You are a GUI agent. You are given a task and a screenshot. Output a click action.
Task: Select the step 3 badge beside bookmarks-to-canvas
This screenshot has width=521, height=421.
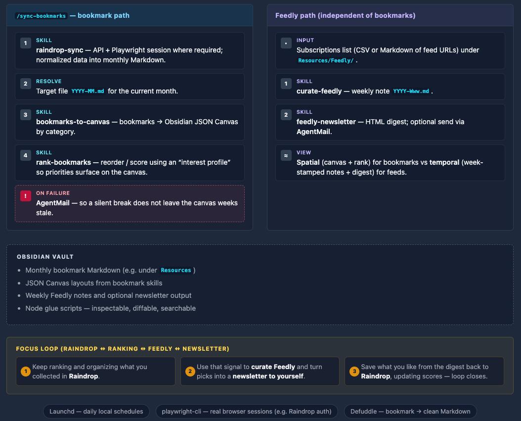point(26,115)
